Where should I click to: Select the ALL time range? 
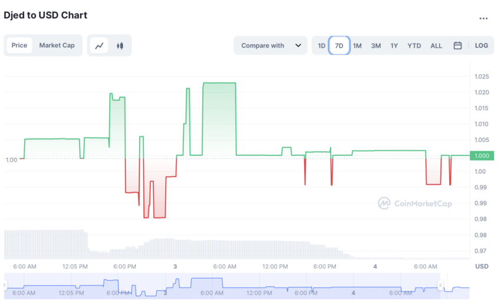click(436, 45)
